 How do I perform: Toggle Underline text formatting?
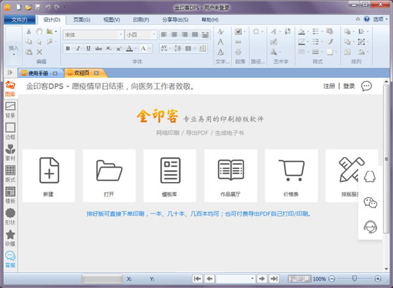coord(87,48)
